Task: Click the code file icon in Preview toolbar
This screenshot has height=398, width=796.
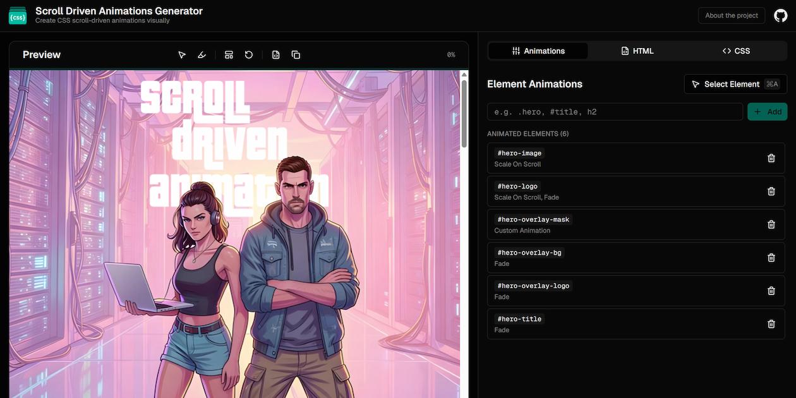Action: pyautogui.click(x=275, y=55)
